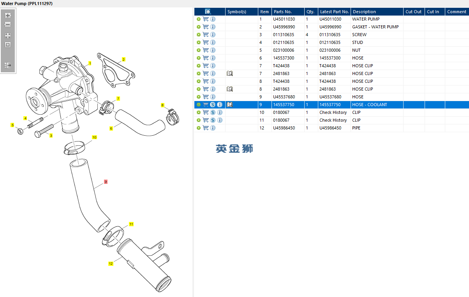Zoom in on the diagram with plus icon
This screenshot has height=297, width=469.
coord(7,16)
